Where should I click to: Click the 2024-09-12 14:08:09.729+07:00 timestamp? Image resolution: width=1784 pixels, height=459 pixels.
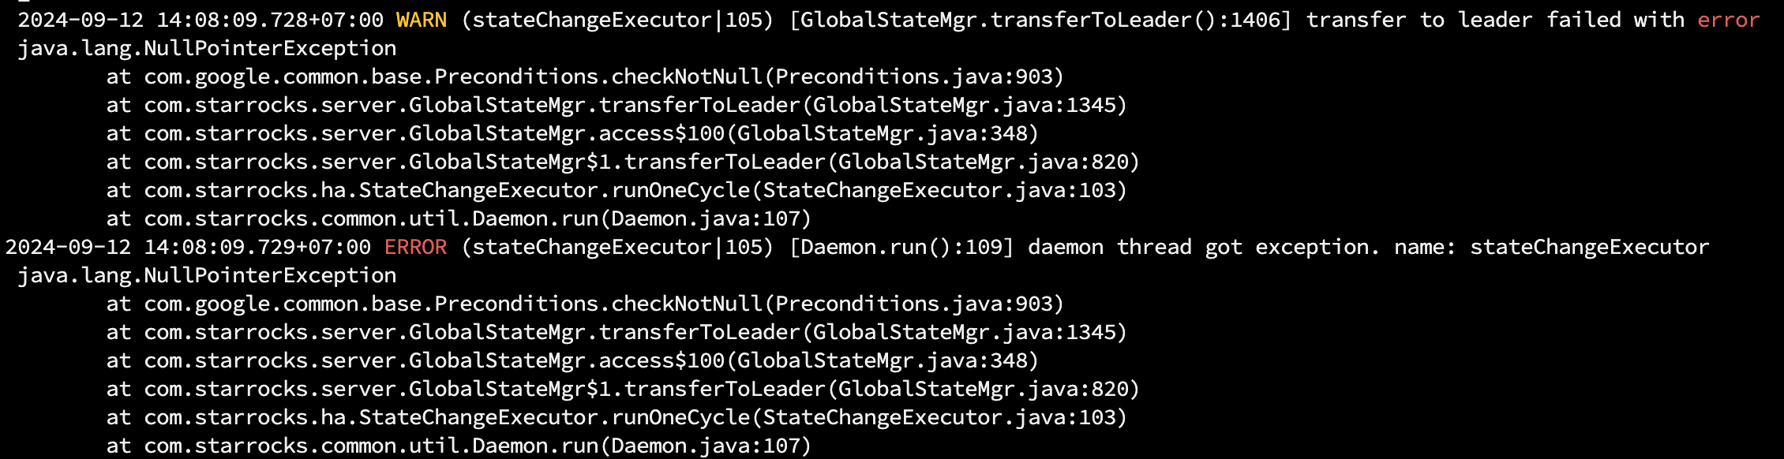click(x=188, y=248)
